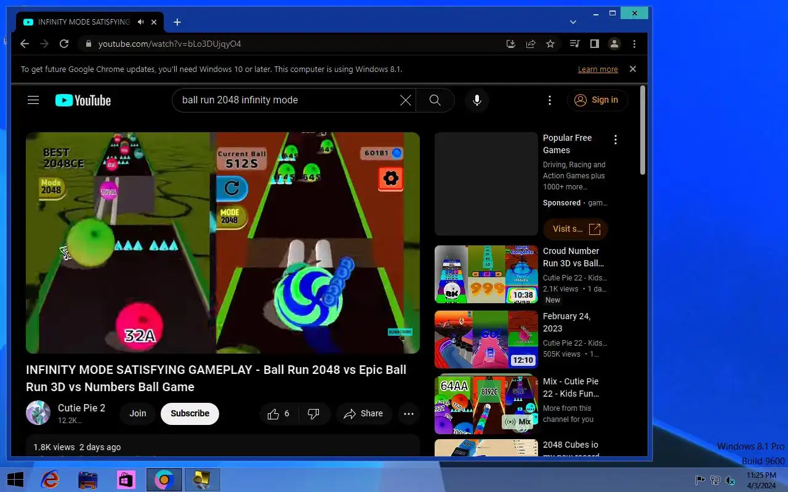Join the Cutie Pie 2 channel
Screen dimensions: 788x492
click(138, 414)
